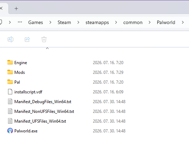Screen dimensions: 189x154
Task: Click the Rename toolbar icon
Action: click(x=10, y=39)
